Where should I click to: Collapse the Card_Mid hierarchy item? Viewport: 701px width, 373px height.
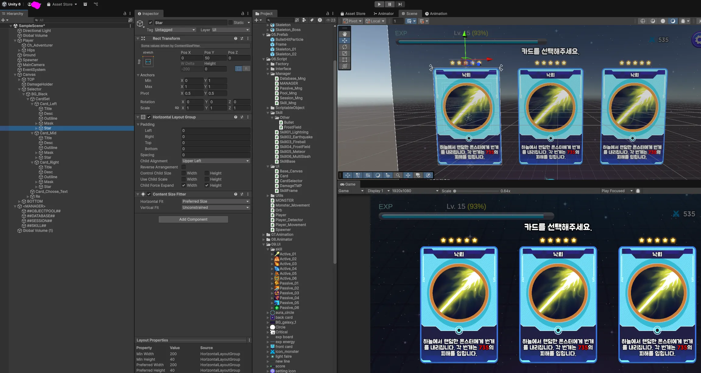(x=32, y=133)
